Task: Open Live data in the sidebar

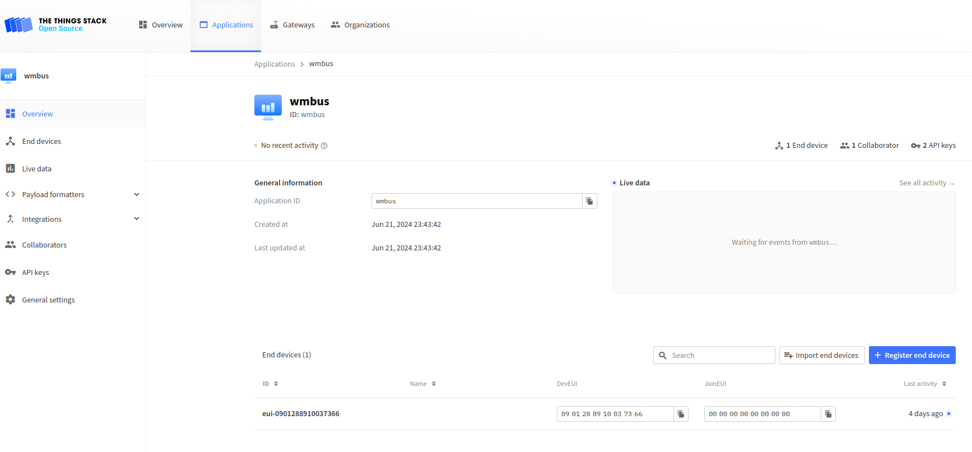Action: (36, 169)
